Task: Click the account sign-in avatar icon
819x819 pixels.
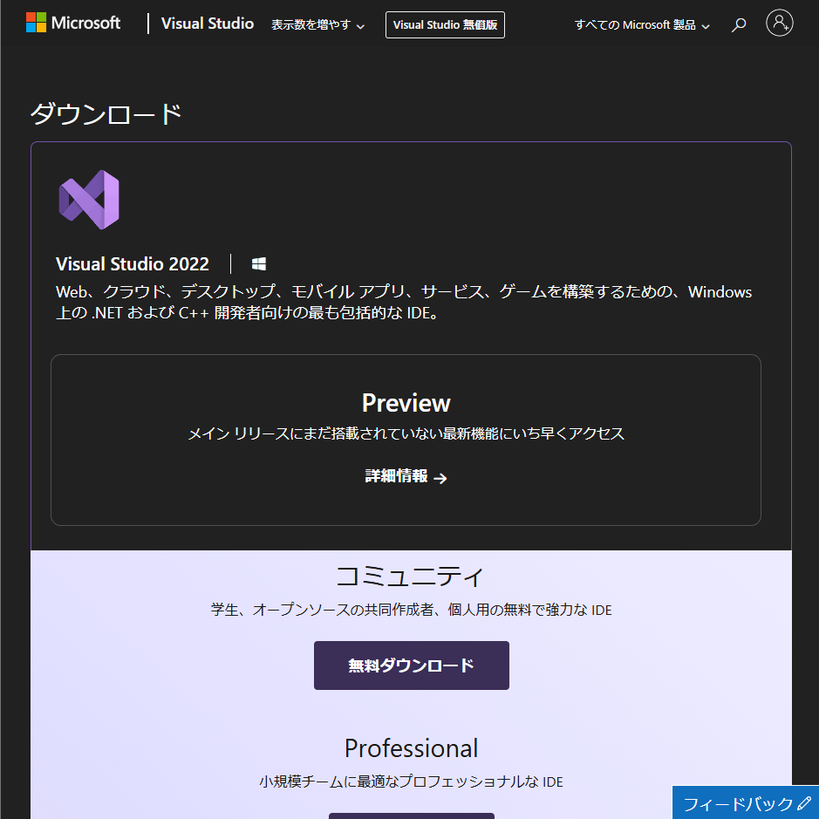Action: [x=779, y=23]
